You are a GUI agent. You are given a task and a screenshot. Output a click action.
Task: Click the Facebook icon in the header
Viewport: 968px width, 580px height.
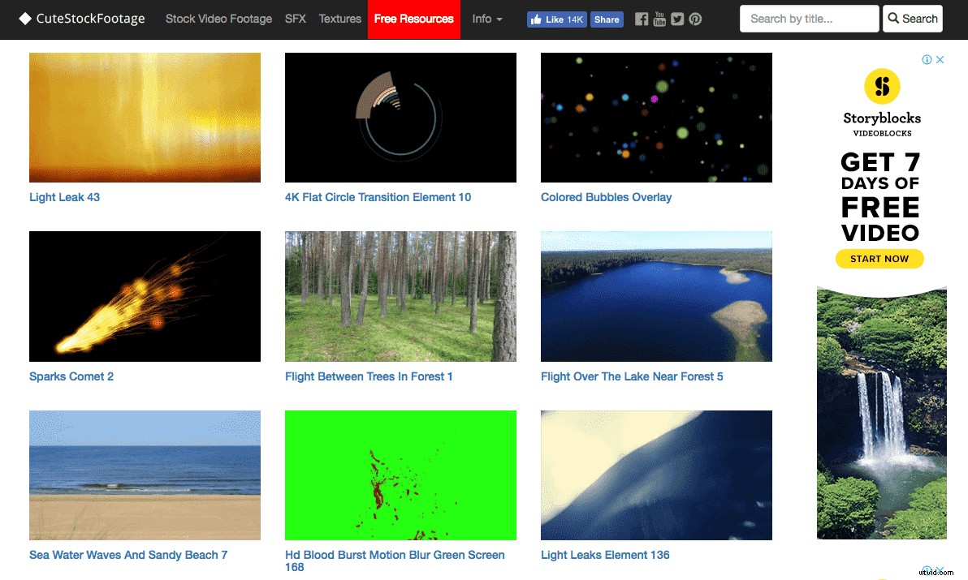click(x=641, y=19)
